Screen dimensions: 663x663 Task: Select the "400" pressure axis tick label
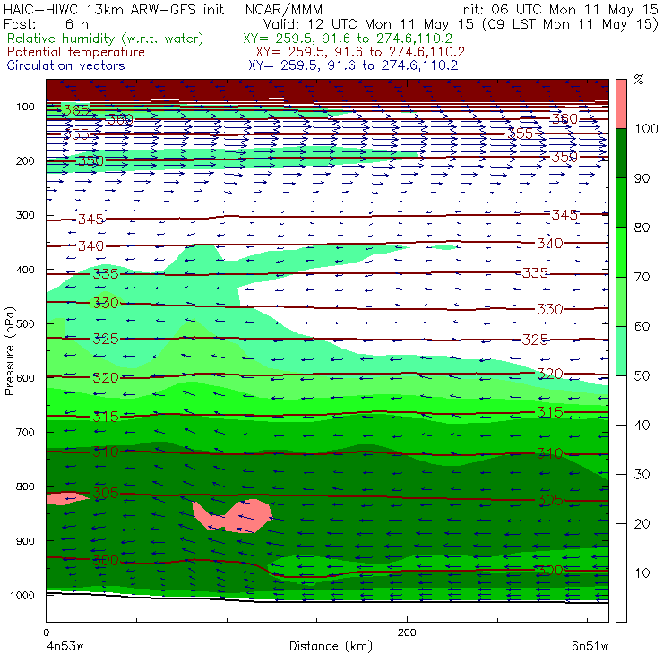(25, 270)
